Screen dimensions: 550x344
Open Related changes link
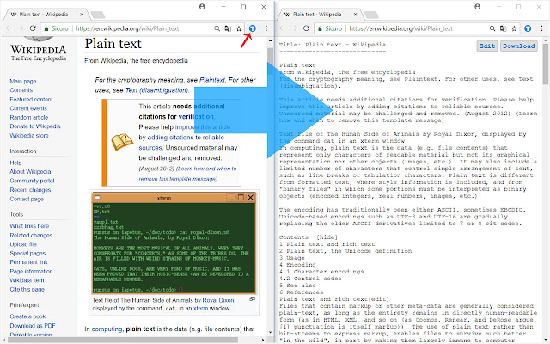31,235
